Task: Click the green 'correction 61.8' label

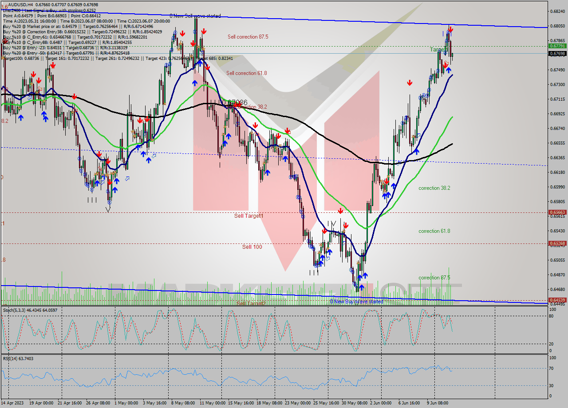Action: (x=434, y=231)
